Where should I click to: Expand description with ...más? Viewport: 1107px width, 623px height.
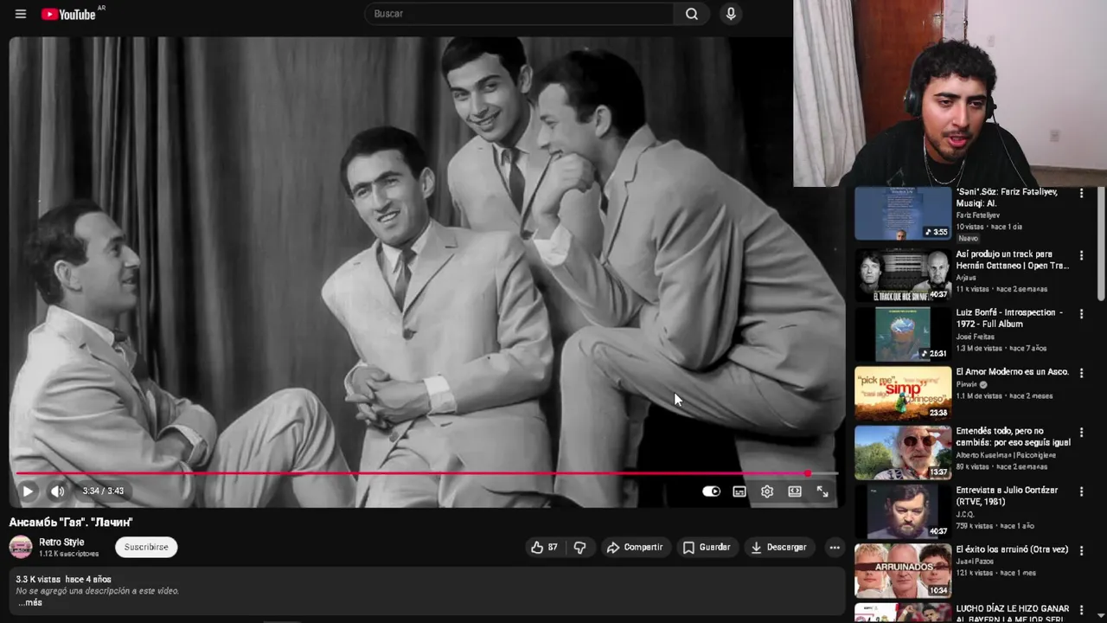pyautogui.click(x=30, y=602)
